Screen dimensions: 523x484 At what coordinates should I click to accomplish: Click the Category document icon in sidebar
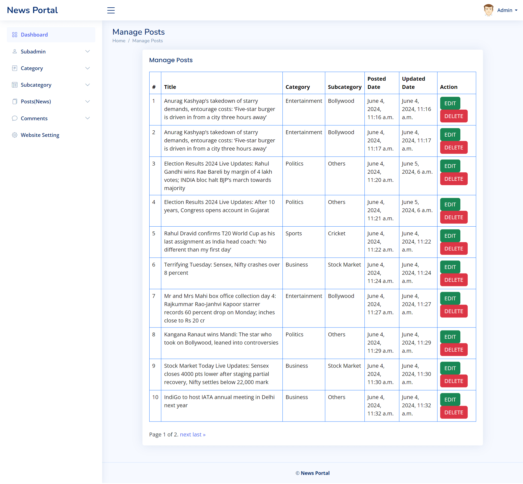coord(15,68)
